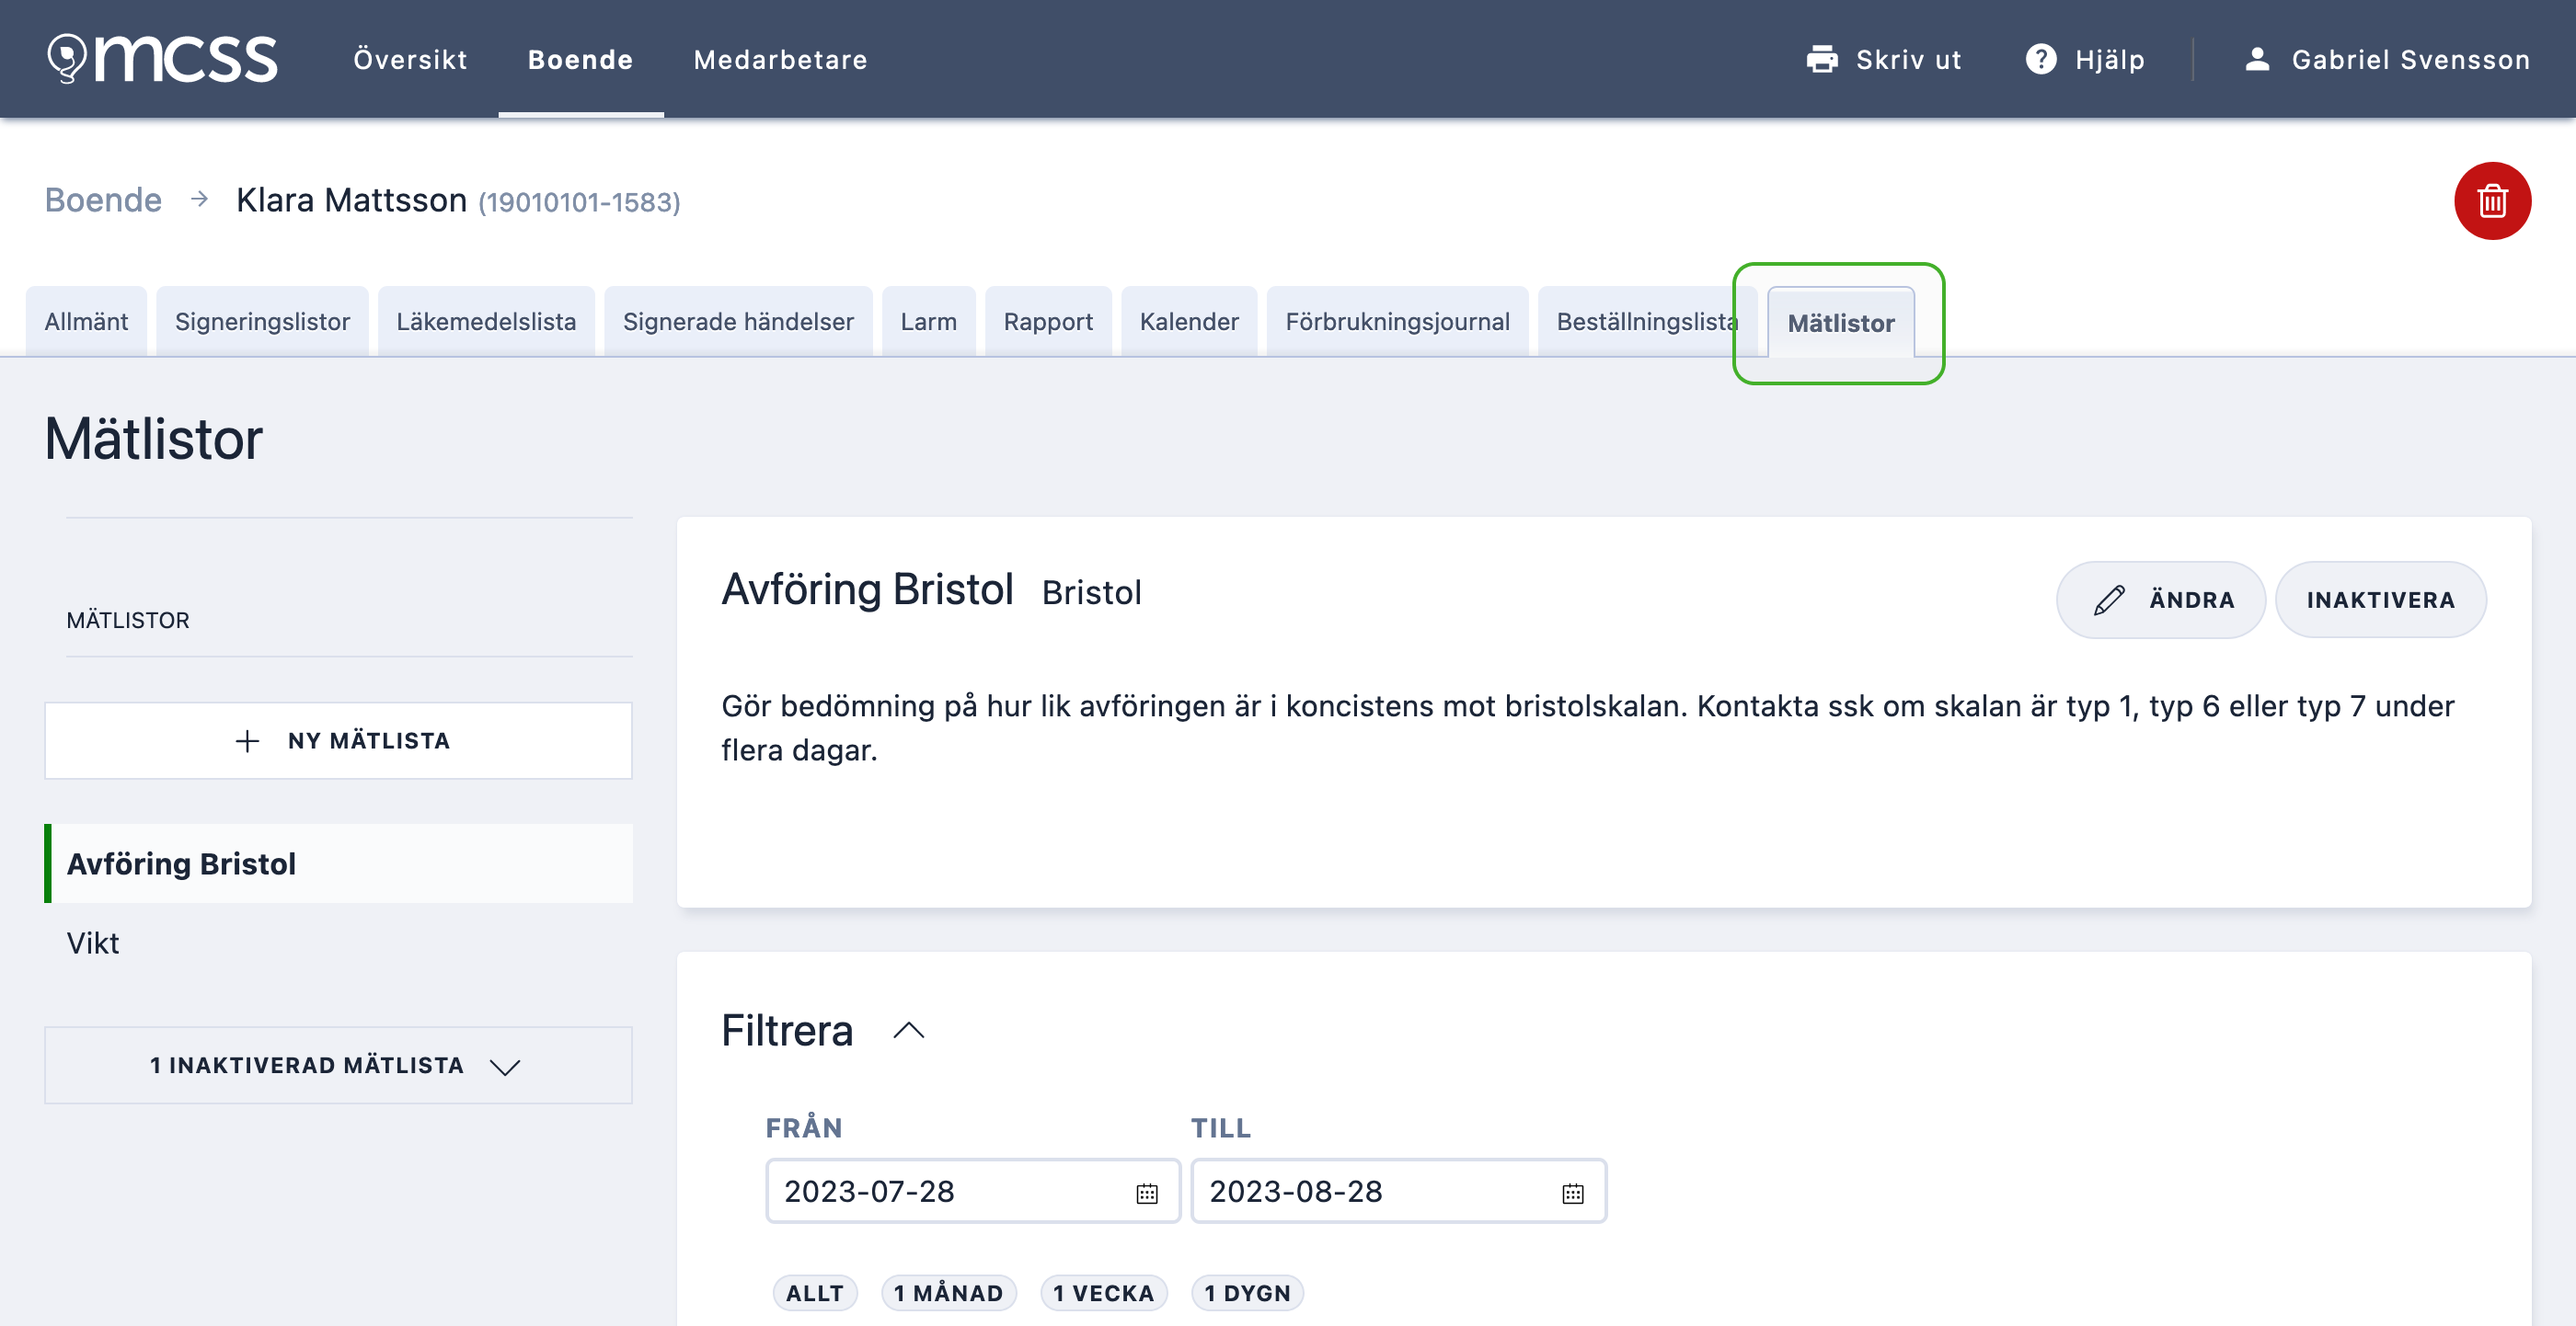Select the 1 månad time range

click(x=947, y=1292)
